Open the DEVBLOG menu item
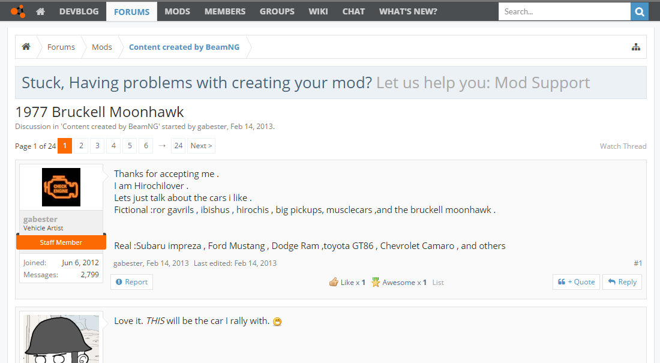This screenshot has height=363, width=660. 79,12
